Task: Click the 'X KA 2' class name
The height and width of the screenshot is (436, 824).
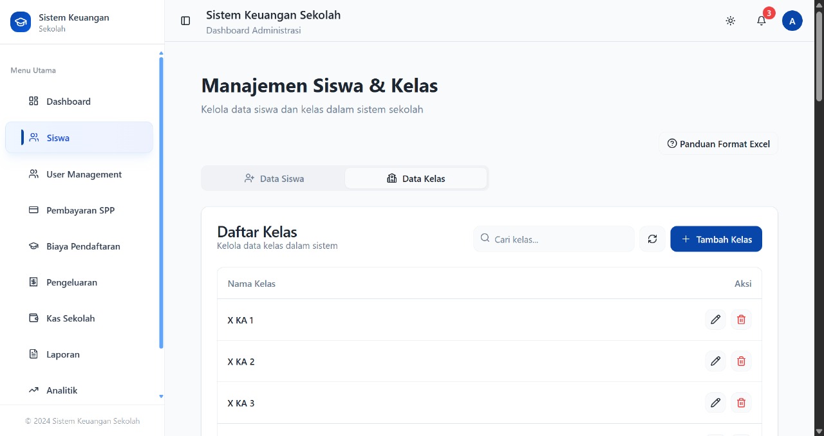Action: coord(241,361)
